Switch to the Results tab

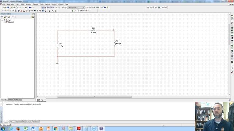[x=6, y=122]
